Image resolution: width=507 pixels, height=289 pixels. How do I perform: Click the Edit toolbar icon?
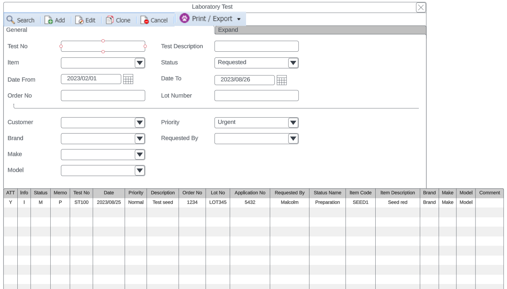point(79,20)
